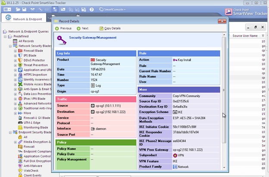Image resolution: width=269 pixels, height=177 pixels.
Task: Click the help question mark icon
Action: coord(92,9)
